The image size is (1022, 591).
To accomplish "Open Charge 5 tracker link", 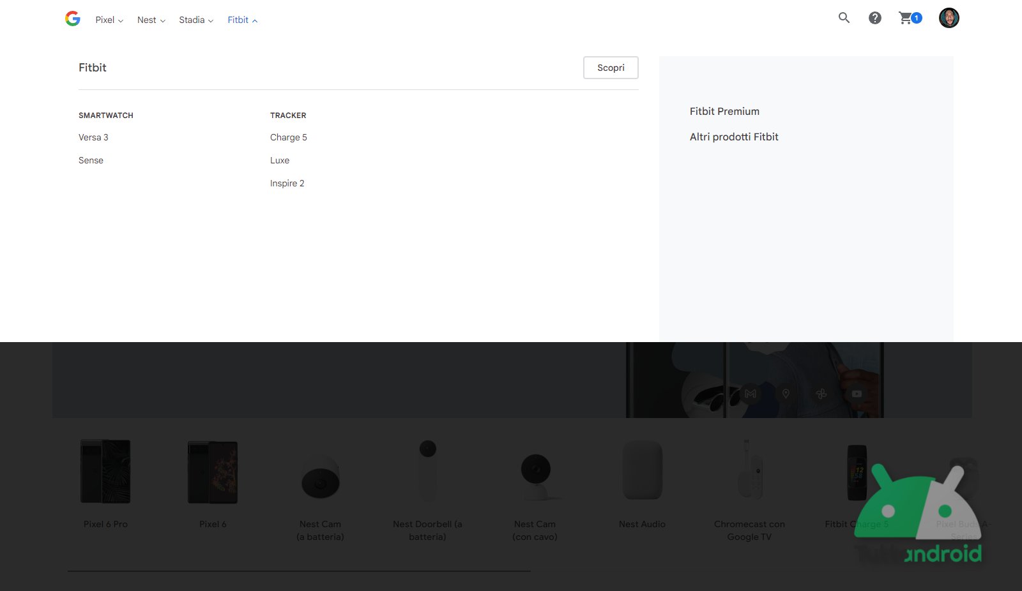I will tap(289, 137).
